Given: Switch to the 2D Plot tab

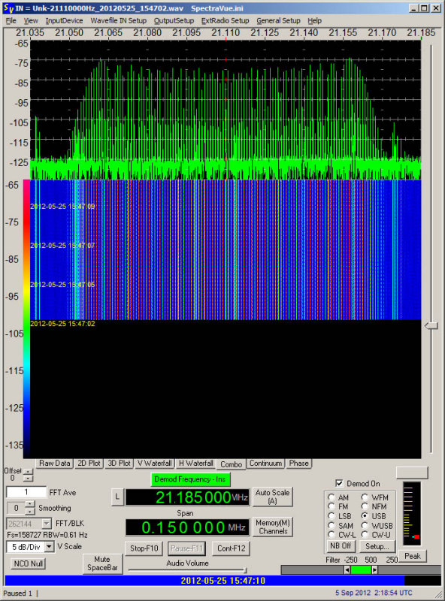Looking at the screenshot, I should 89,463.
